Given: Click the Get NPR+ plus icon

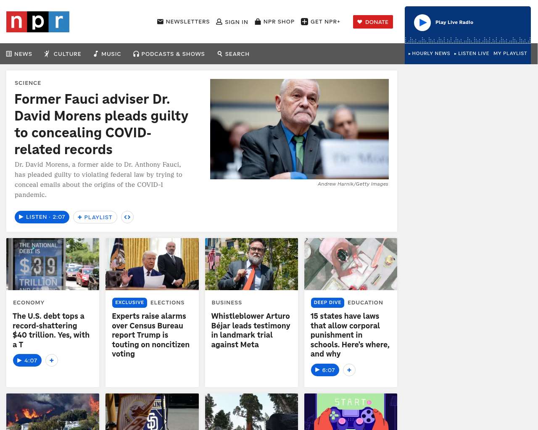Looking at the screenshot, I should 305,22.
